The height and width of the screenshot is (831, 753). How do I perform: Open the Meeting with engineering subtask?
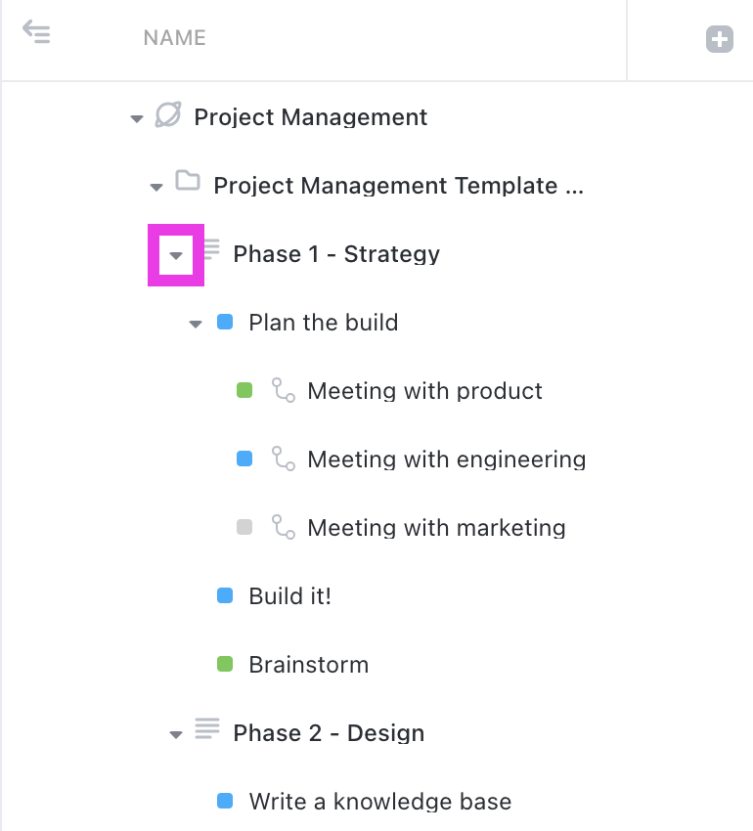point(446,459)
